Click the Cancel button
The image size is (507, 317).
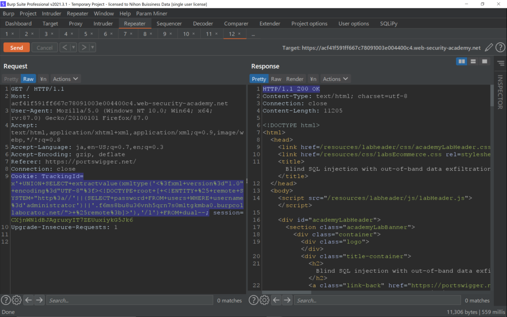[x=44, y=48]
